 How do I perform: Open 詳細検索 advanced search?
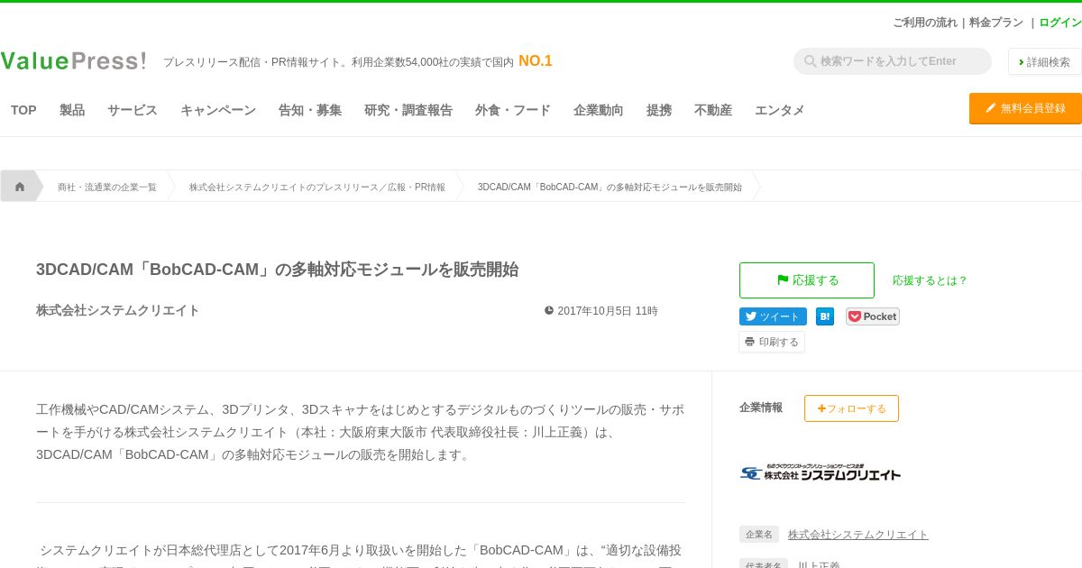point(1045,62)
